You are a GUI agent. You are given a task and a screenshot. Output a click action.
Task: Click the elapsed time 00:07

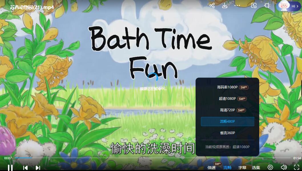click(8, 158)
